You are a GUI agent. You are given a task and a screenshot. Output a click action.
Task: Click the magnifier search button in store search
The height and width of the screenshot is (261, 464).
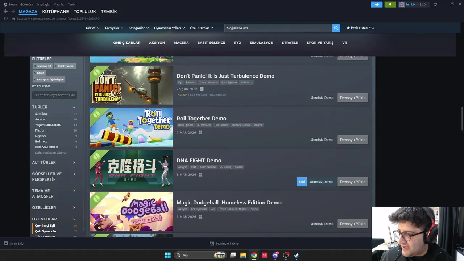336,28
